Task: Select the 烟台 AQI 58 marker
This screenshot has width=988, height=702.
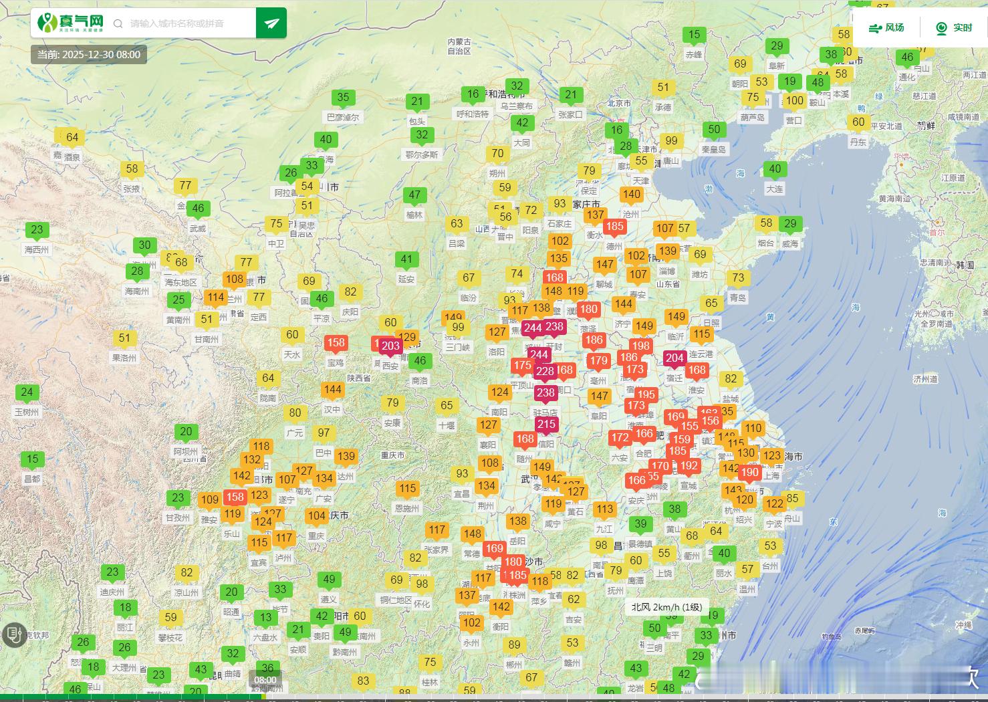Action: (766, 225)
